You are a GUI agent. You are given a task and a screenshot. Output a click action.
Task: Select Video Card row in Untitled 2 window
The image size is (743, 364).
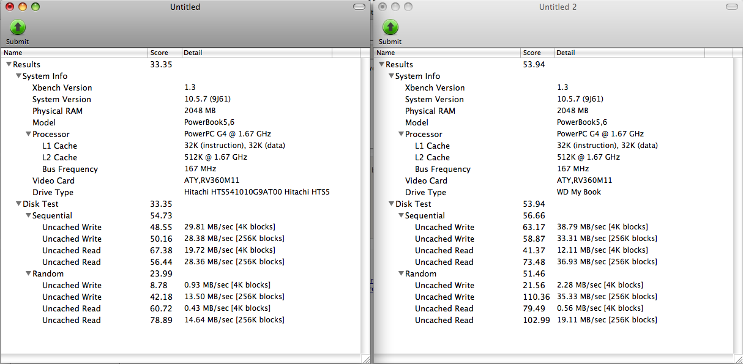(554, 180)
